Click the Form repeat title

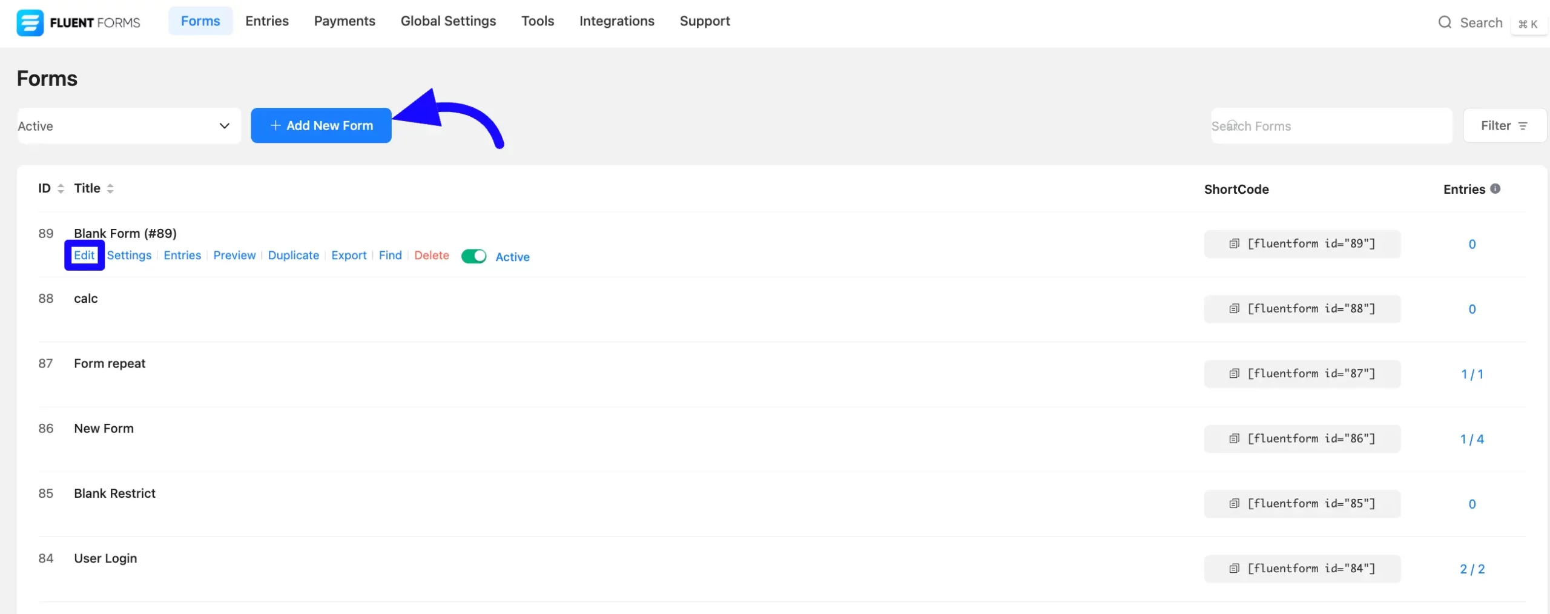(x=110, y=363)
